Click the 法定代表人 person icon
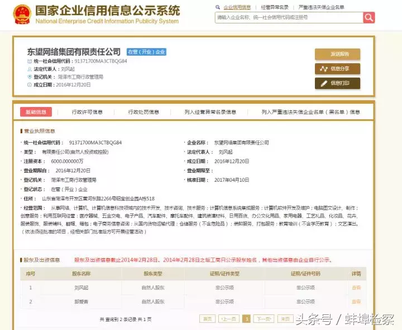The height and width of the screenshot is (330, 402). [30, 69]
